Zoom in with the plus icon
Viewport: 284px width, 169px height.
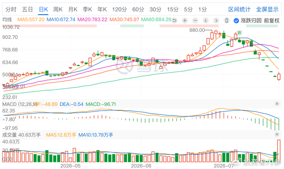(185, 21)
